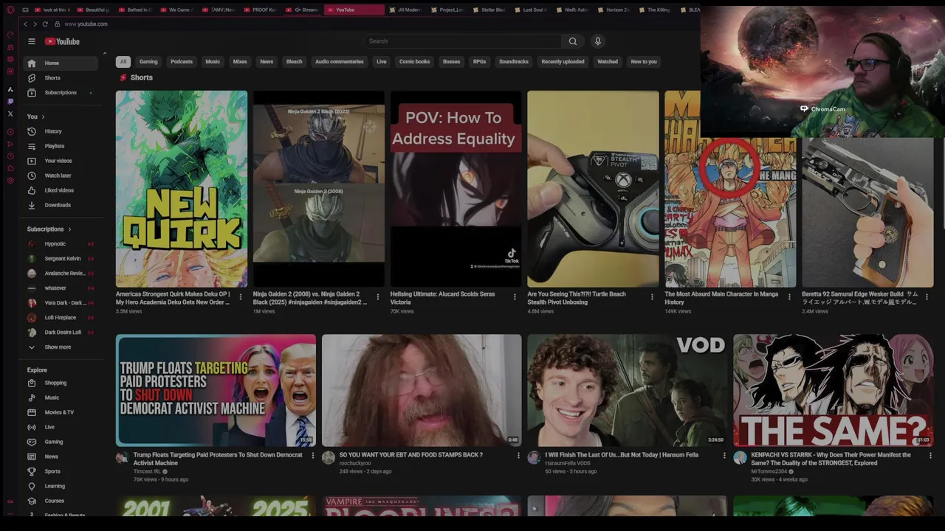Open the Lofi Fireplace subscription channel
Viewport: 945px width, 531px height.
click(x=61, y=318)
